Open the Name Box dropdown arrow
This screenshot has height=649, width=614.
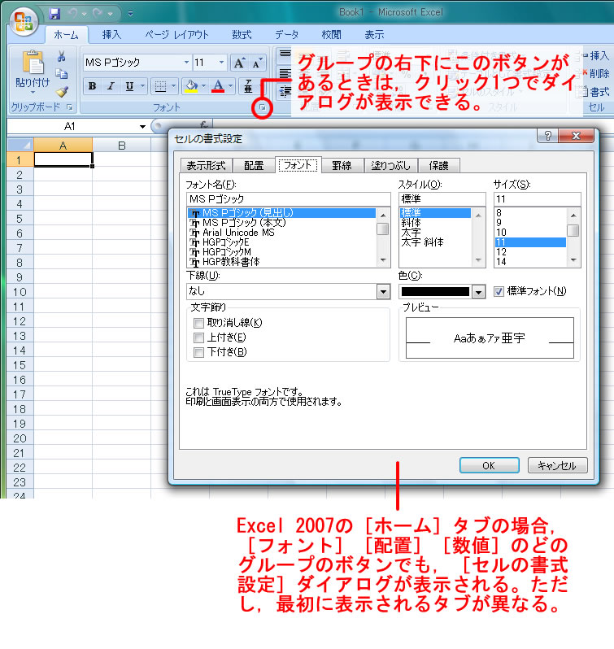(x=142, y=126)
